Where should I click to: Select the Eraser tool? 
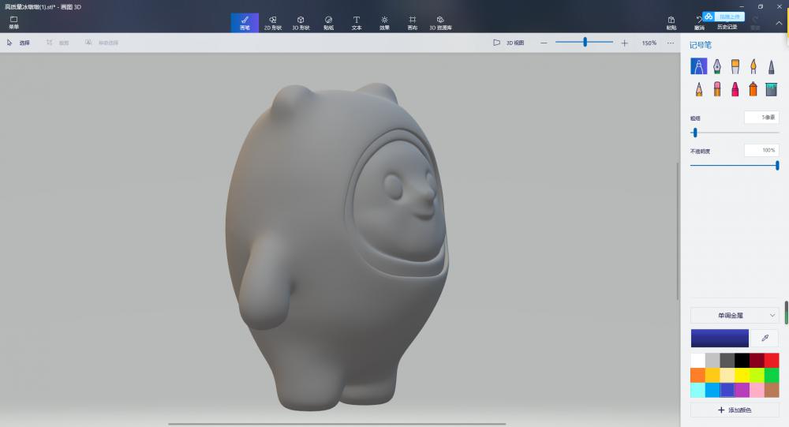click(717, 89)
